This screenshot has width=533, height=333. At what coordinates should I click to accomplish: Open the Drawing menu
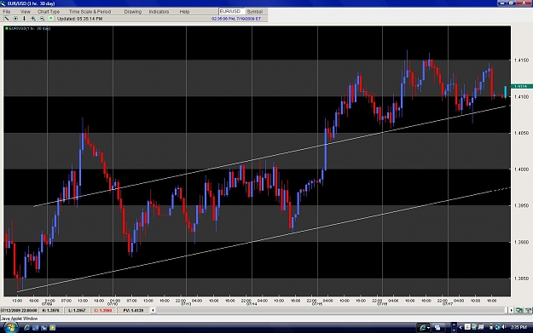click(132, 12)
